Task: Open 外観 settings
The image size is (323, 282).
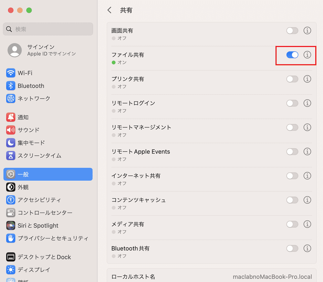Action: (x=48, y=187)
